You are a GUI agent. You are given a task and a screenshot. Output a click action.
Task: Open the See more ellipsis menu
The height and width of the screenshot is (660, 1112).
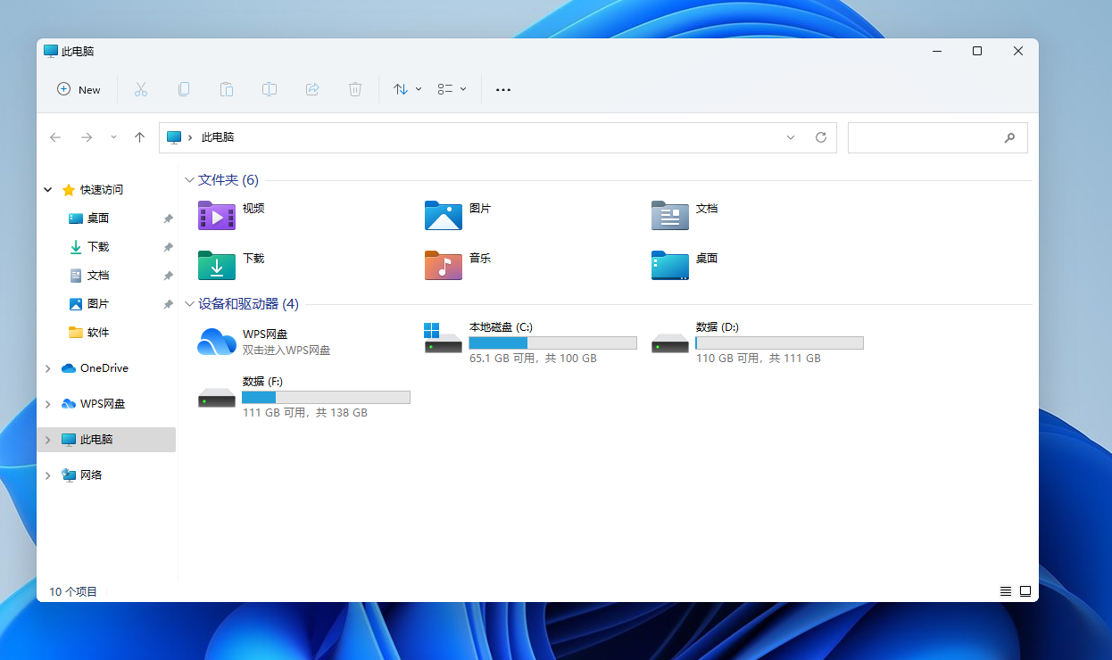[503, 89]
